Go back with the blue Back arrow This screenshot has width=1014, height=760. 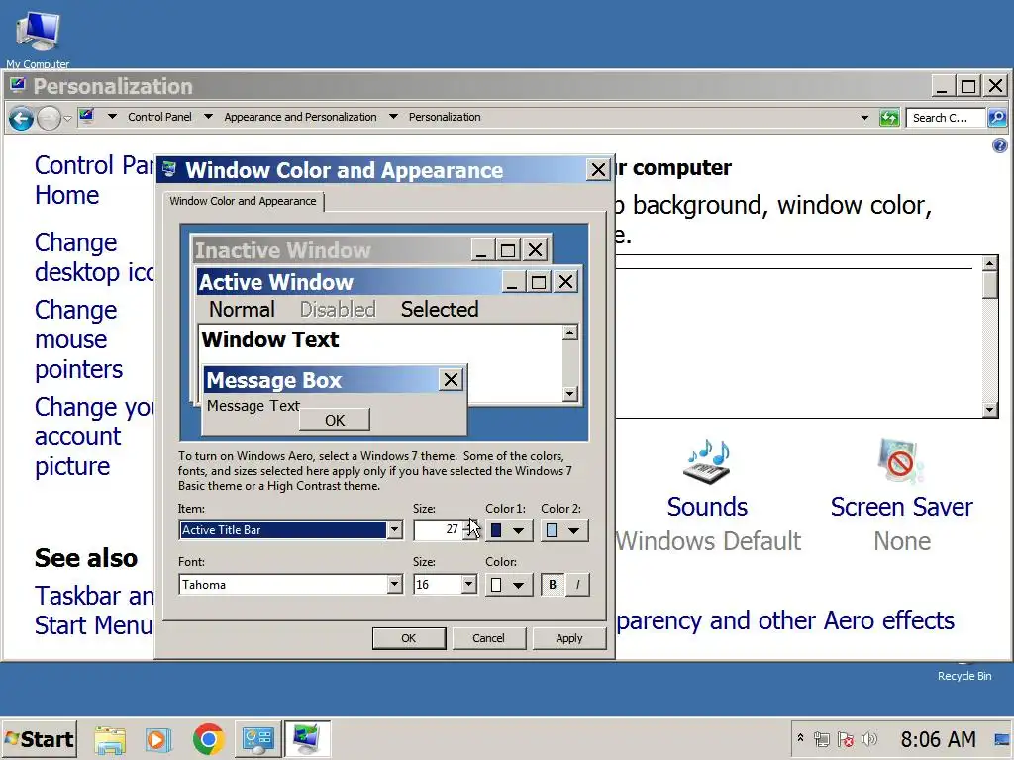[x=21, y=119]
